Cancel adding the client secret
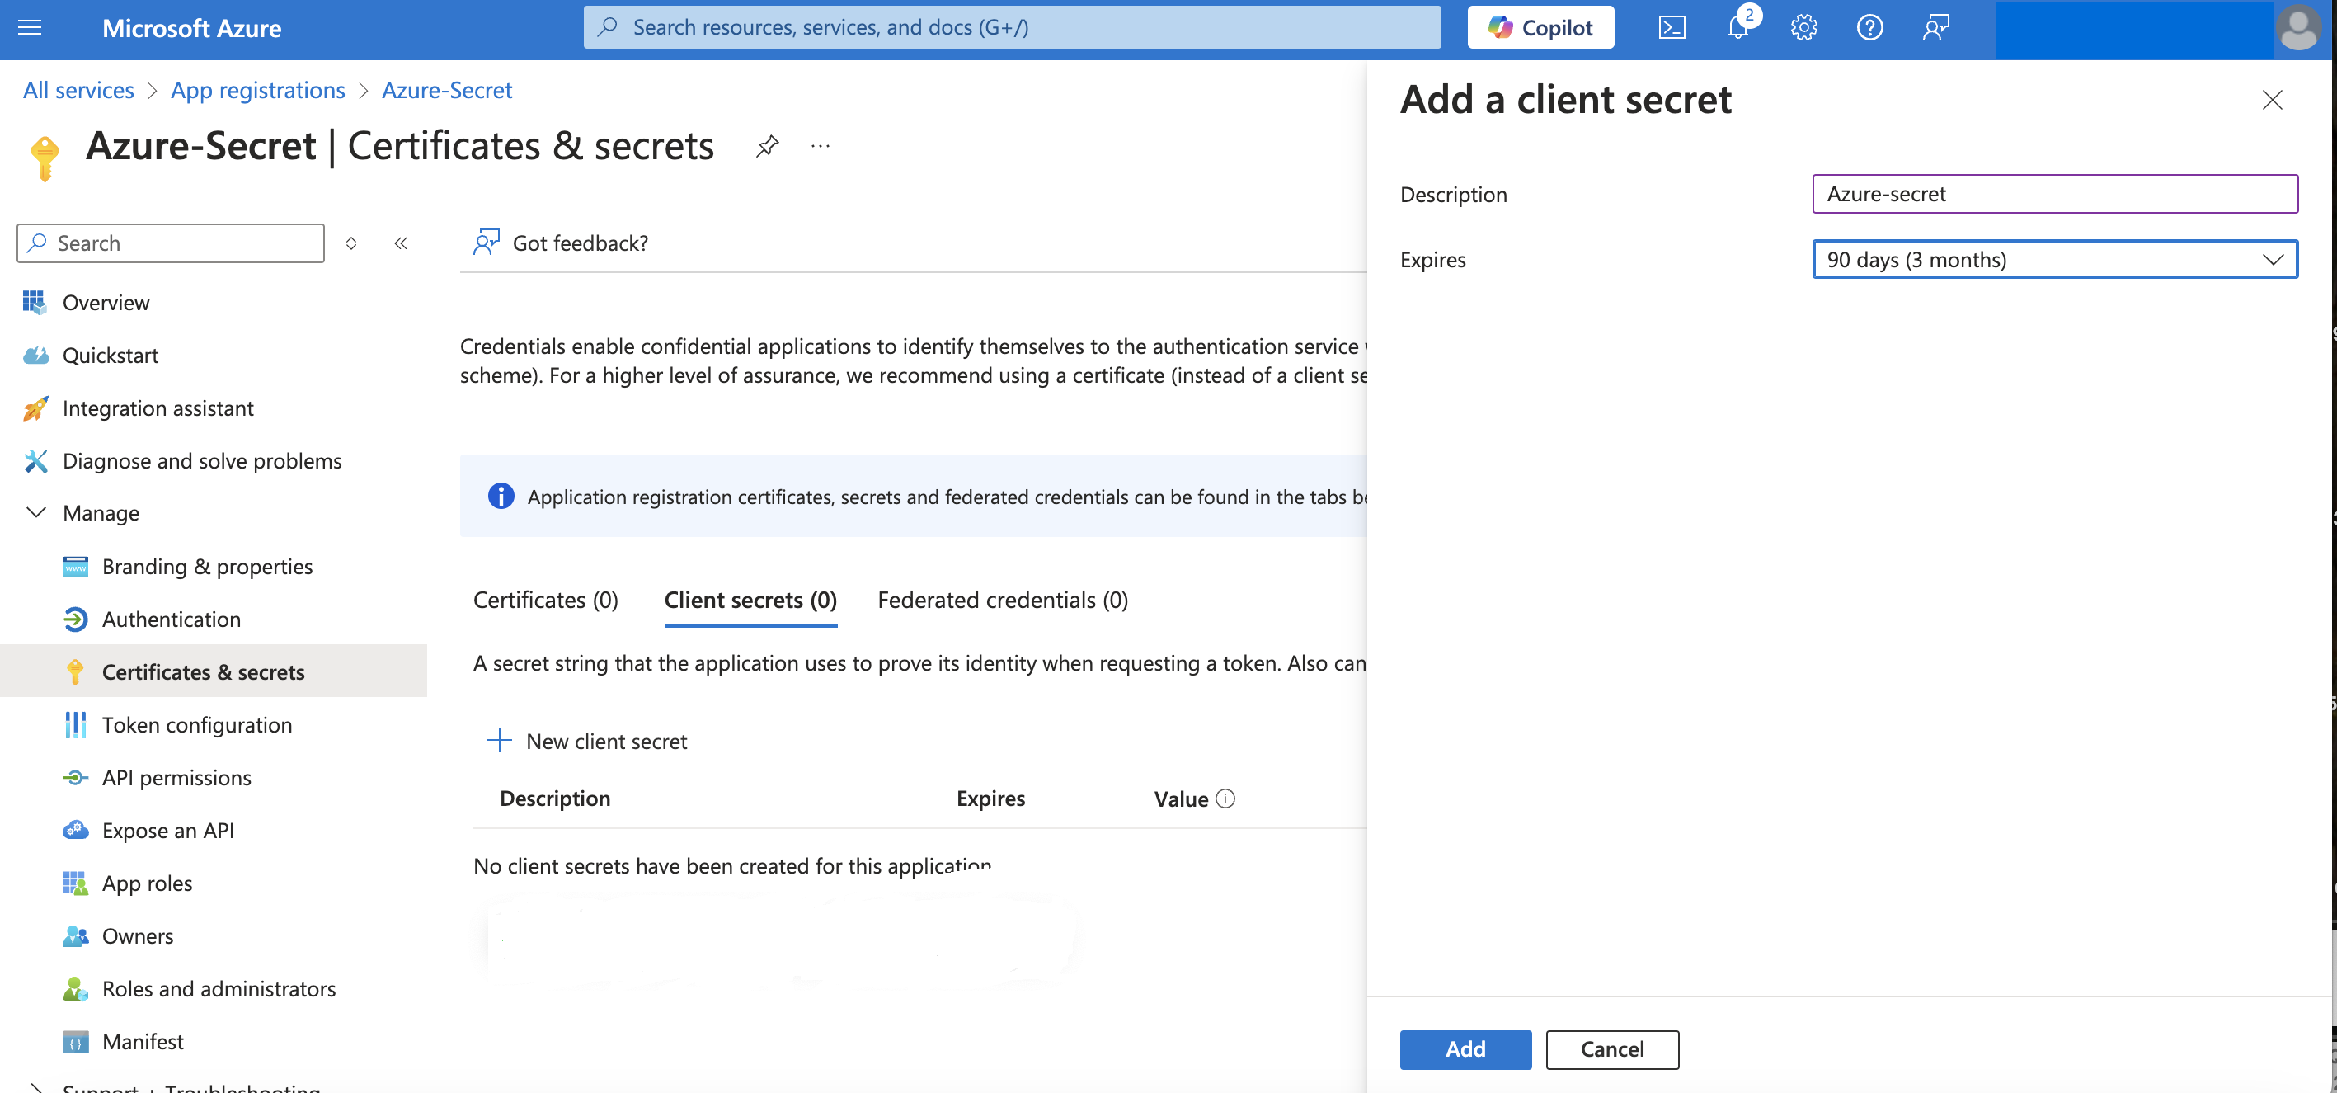Viewport: 2337px width, 1093px height. (x=1611, y=1049)
